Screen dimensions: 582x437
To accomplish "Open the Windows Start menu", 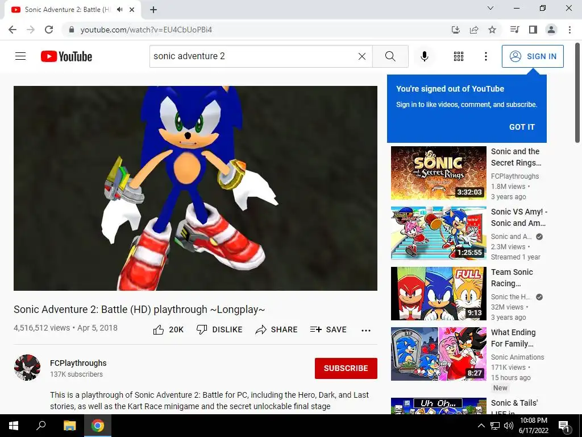I will click(14, 426).
